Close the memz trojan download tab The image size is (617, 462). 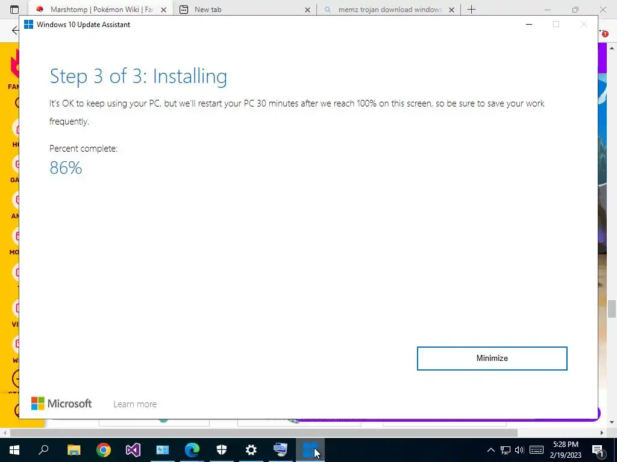click(x=452, y=10)
